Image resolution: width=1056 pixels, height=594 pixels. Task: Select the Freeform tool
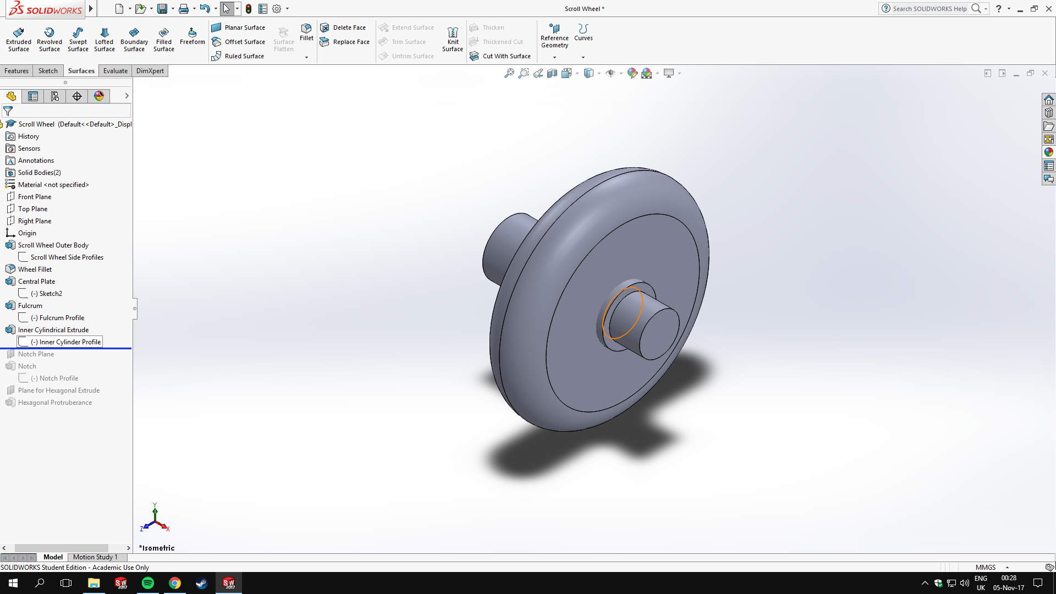[193, 36]
